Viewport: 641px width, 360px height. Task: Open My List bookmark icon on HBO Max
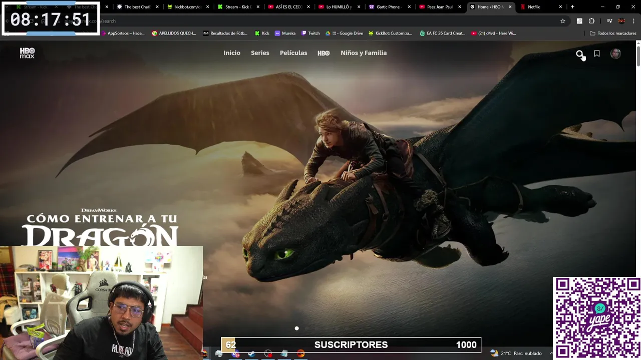597,53
